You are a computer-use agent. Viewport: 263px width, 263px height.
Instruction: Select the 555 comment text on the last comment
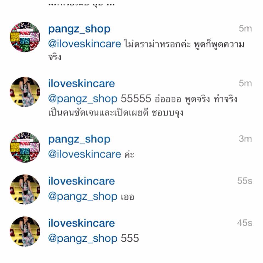tap(130, 238)
